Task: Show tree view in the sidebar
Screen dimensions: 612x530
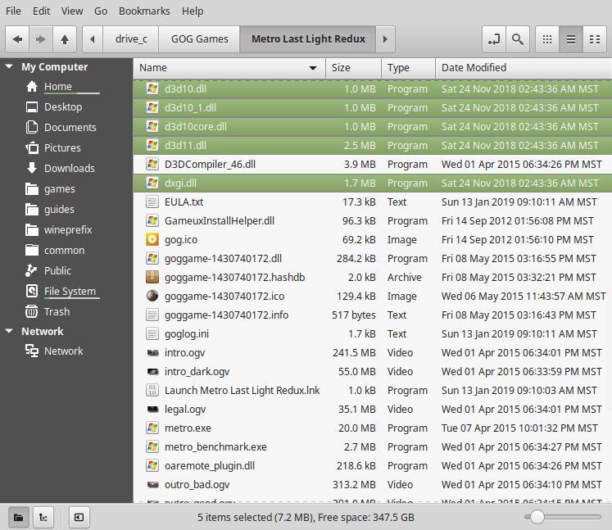Action: coord(43,518)
